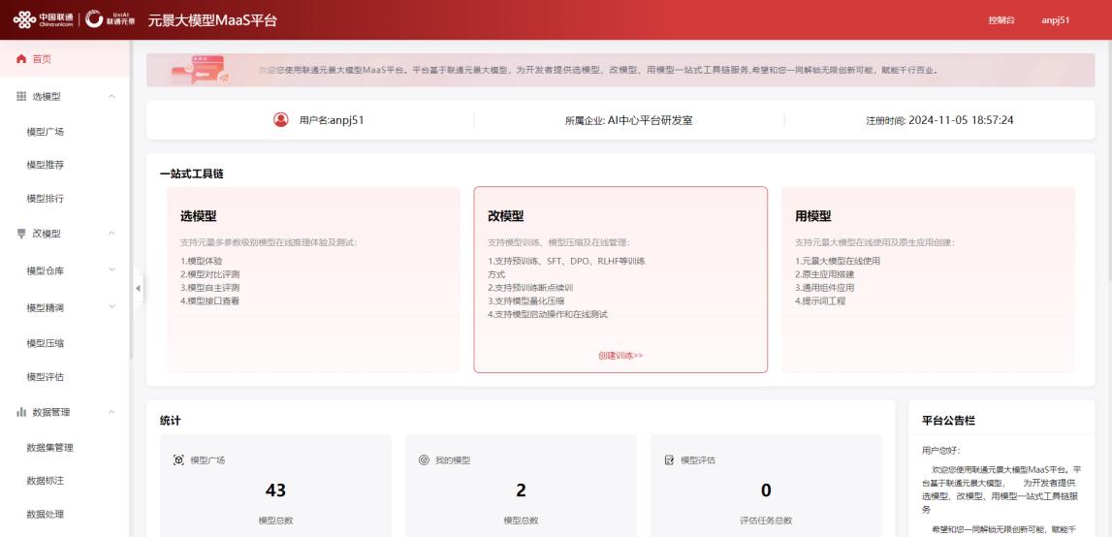
Task: Click 4.模型接口查看 in the 选模型 card
Action: 210,300
